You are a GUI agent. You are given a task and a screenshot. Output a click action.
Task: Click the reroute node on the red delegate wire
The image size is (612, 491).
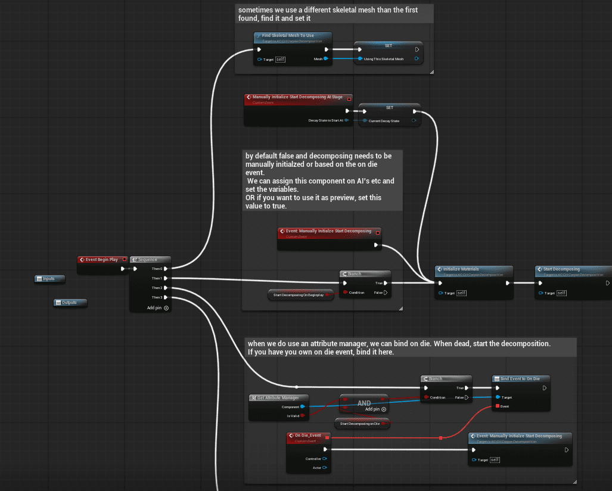[x=440, y=438]
